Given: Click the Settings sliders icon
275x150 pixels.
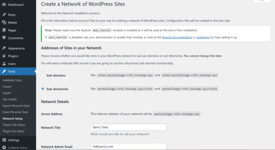Looking at the screenshot, I should click(4, 140).
